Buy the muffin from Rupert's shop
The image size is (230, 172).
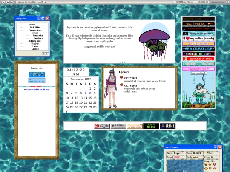(210, 168)
